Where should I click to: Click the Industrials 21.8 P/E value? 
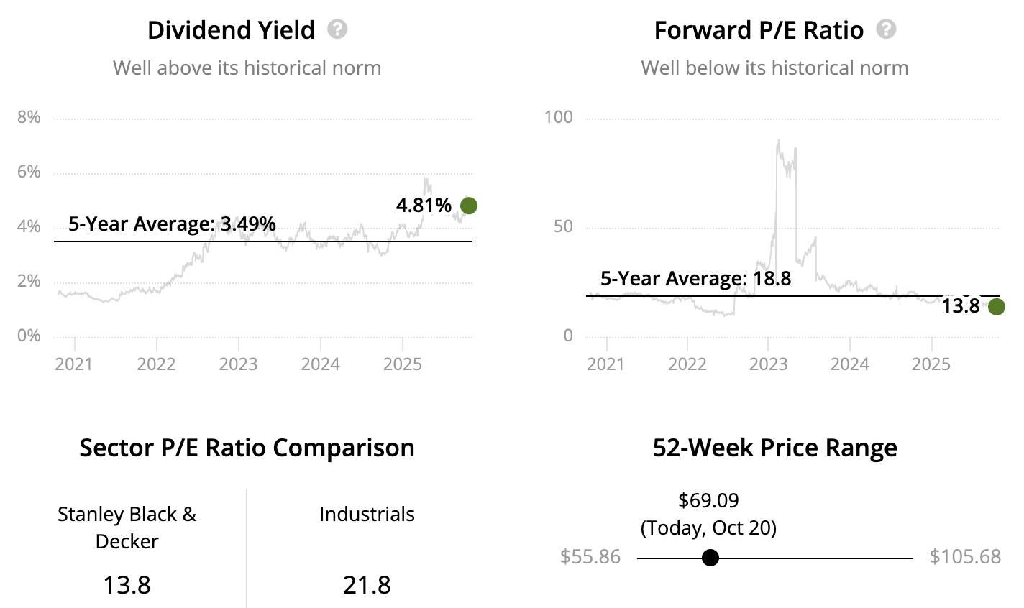367,585
